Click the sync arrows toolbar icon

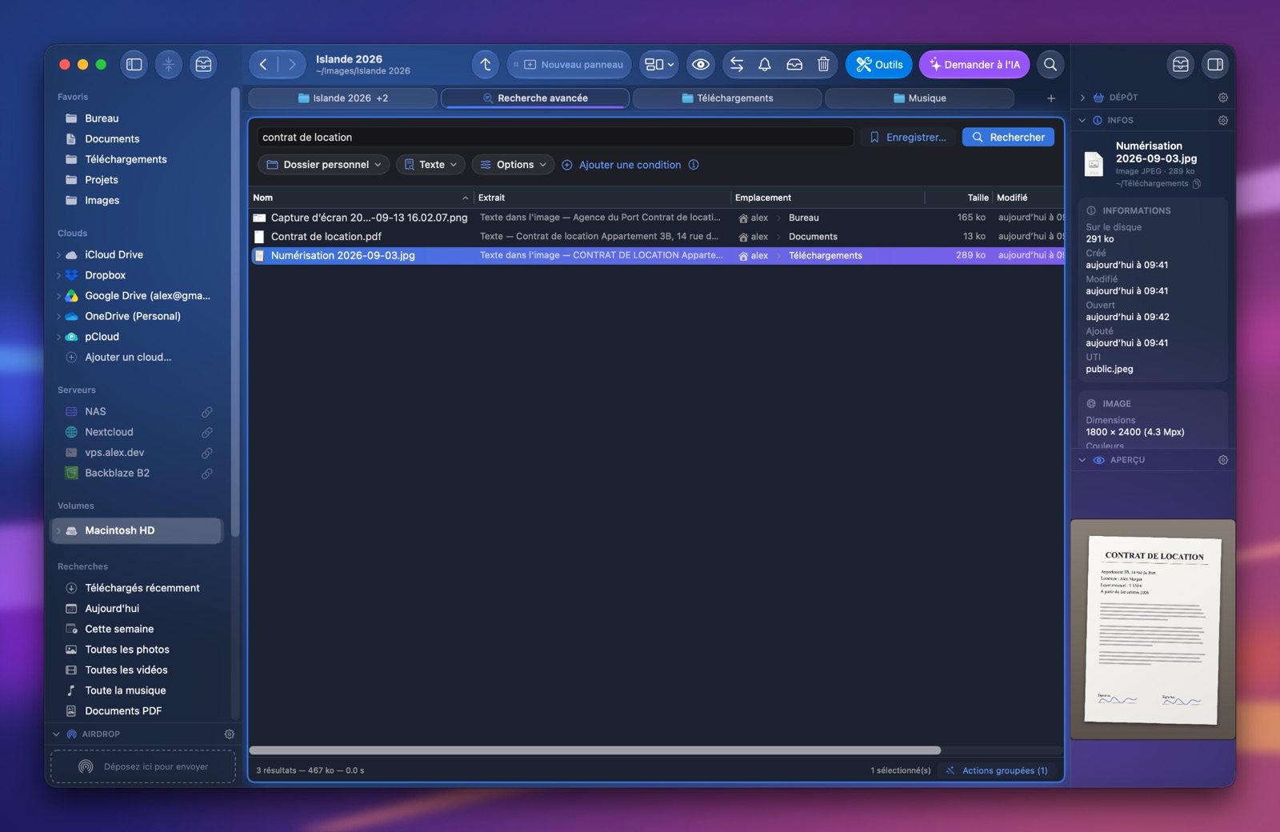pos(737,65)
